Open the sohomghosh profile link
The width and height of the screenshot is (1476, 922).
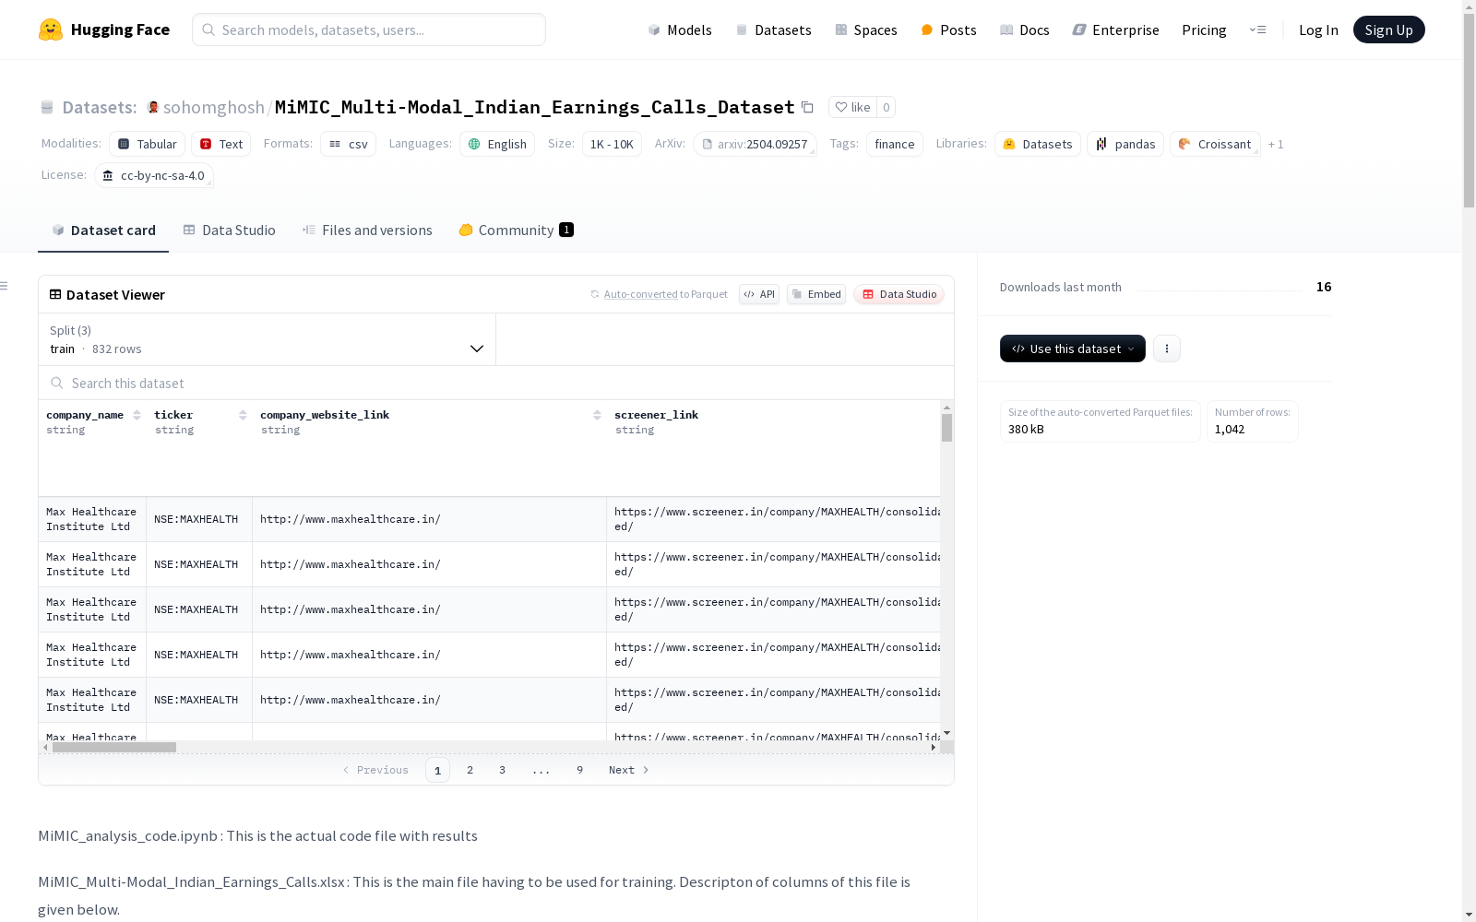[214, 107]
